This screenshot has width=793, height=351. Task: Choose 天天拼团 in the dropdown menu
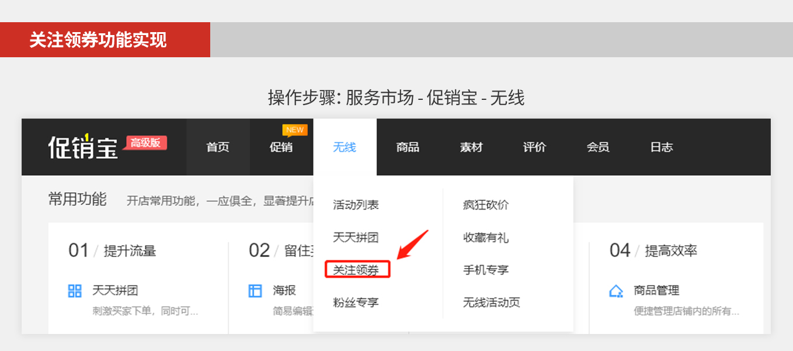click(x=356, y=238)
